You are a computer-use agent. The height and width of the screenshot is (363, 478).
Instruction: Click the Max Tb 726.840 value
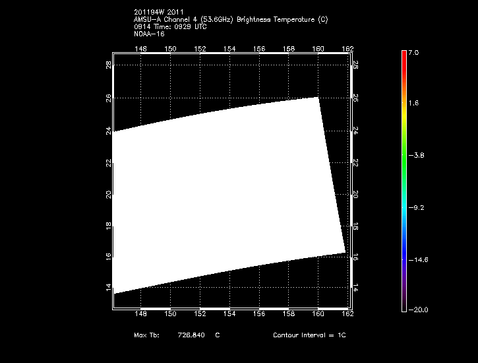click(191, 335)
